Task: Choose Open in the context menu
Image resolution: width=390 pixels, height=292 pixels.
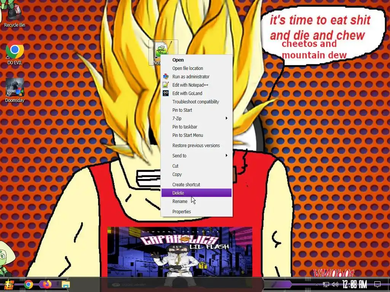Action: (x=197, y=60)
